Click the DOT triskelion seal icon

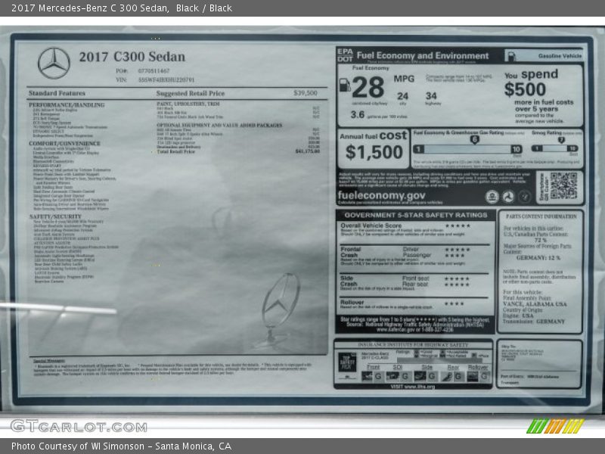(508, 197)
